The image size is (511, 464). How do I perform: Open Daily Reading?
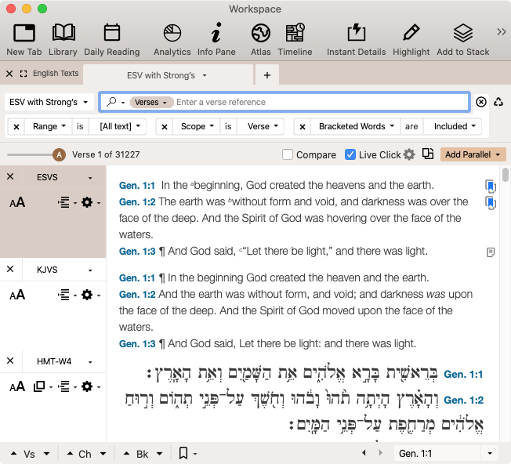pyautogui.click(x=111, y=33)
